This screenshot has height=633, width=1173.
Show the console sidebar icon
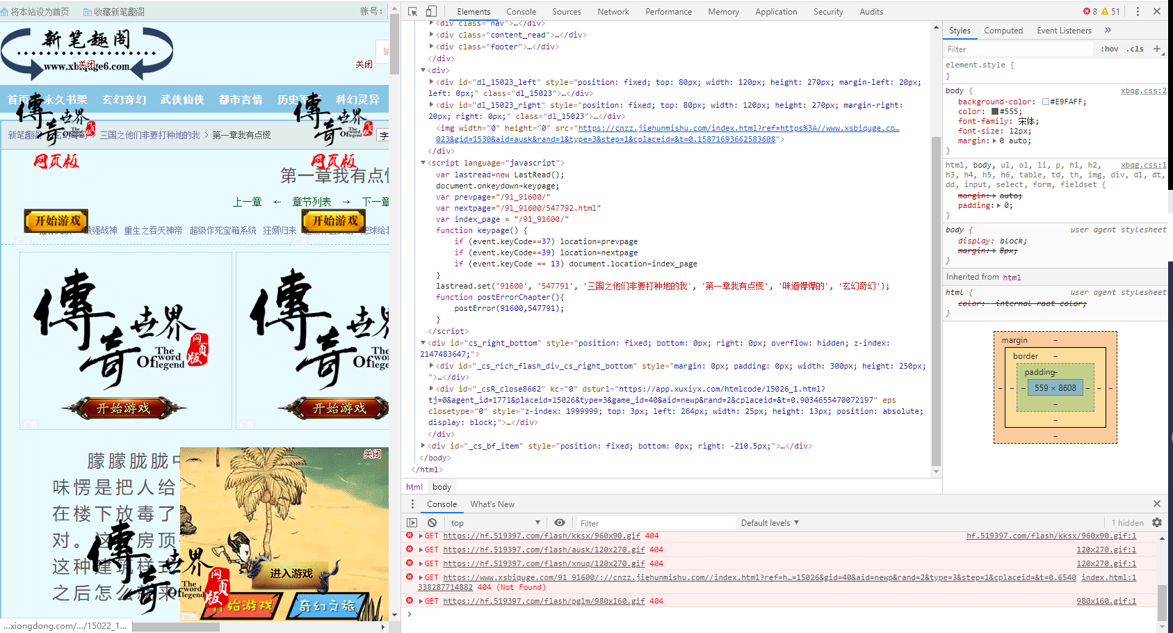[x=412, y=522]
